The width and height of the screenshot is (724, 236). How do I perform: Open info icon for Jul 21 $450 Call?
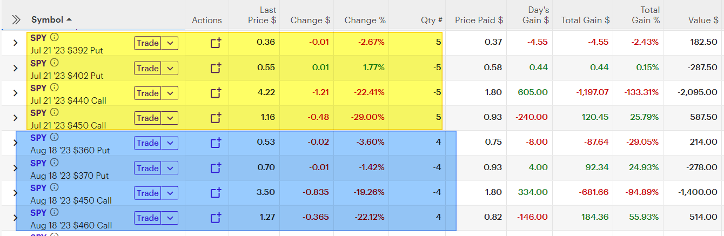[x=54, y=113]
